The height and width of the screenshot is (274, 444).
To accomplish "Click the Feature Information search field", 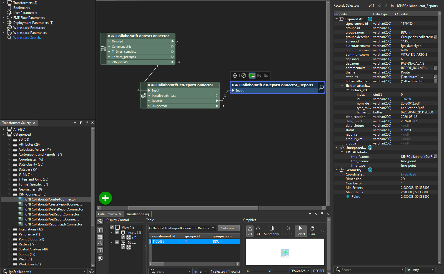I will tap(369, 270).
